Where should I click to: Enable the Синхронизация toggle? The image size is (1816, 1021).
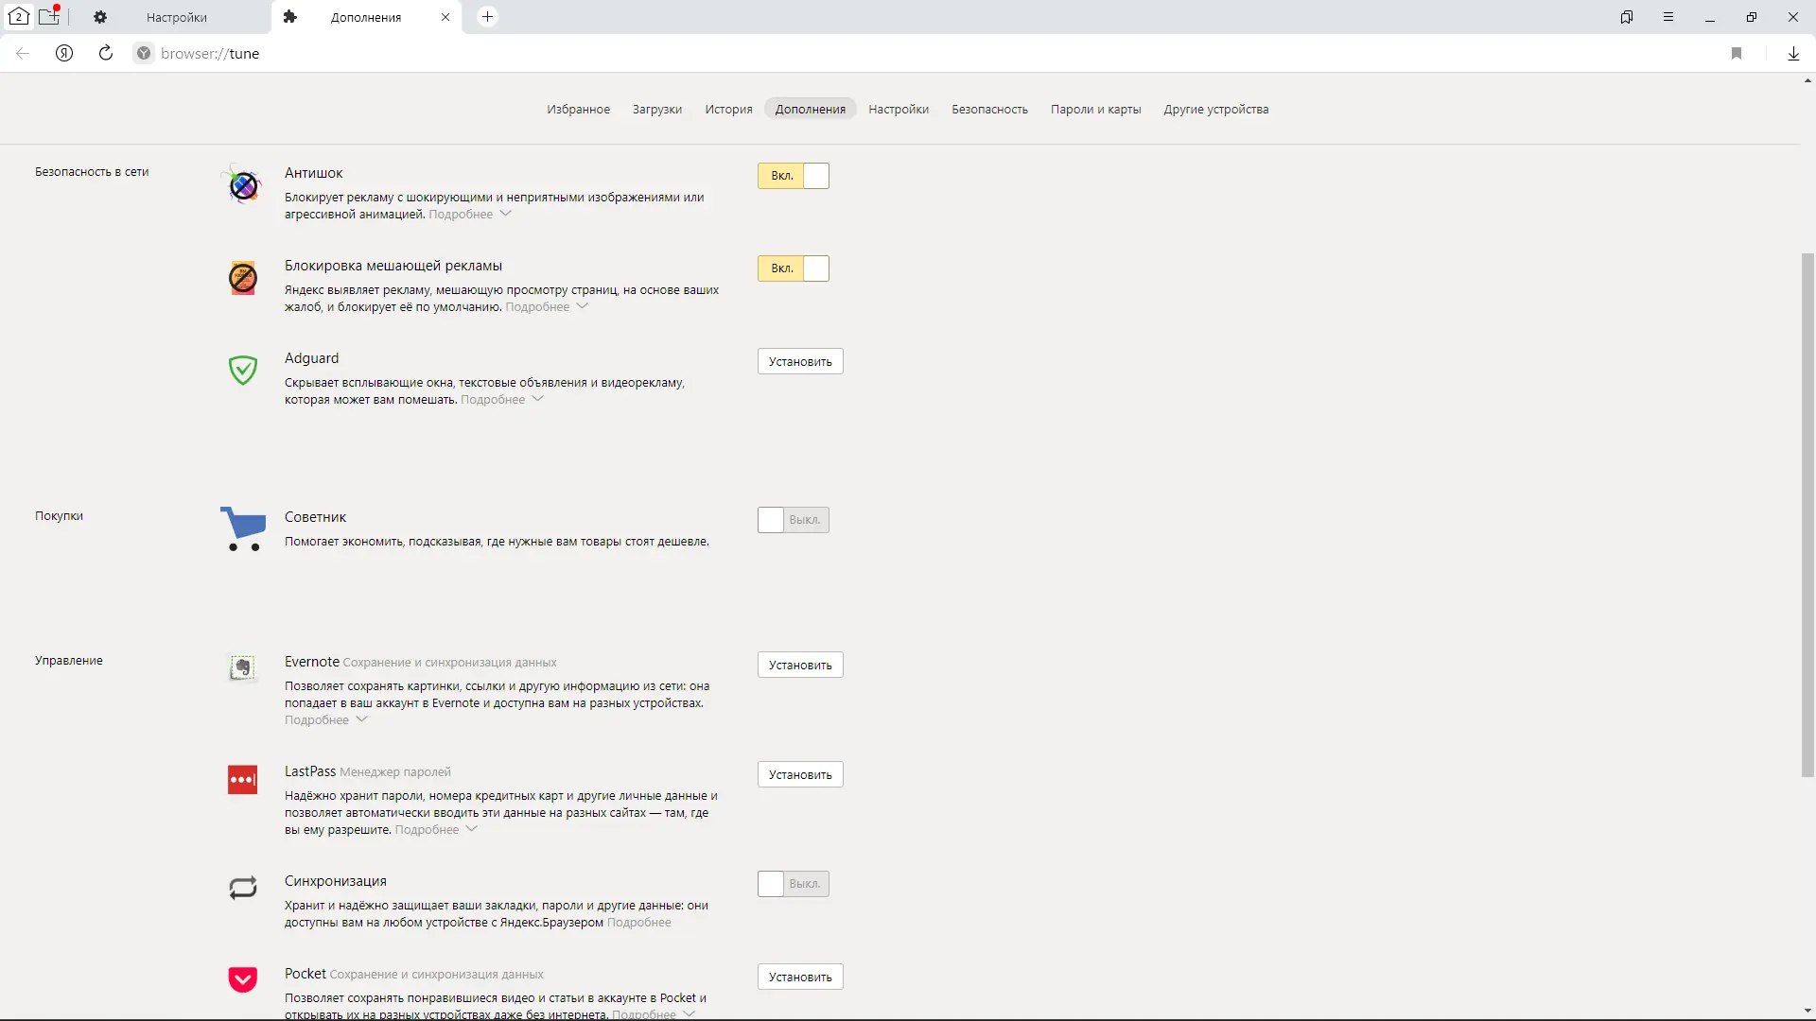coord(794,884)
